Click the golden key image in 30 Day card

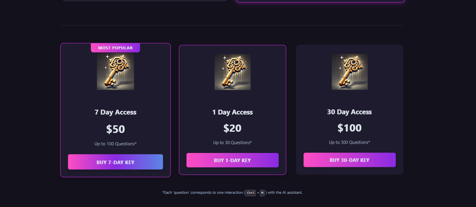click(350, 72)
